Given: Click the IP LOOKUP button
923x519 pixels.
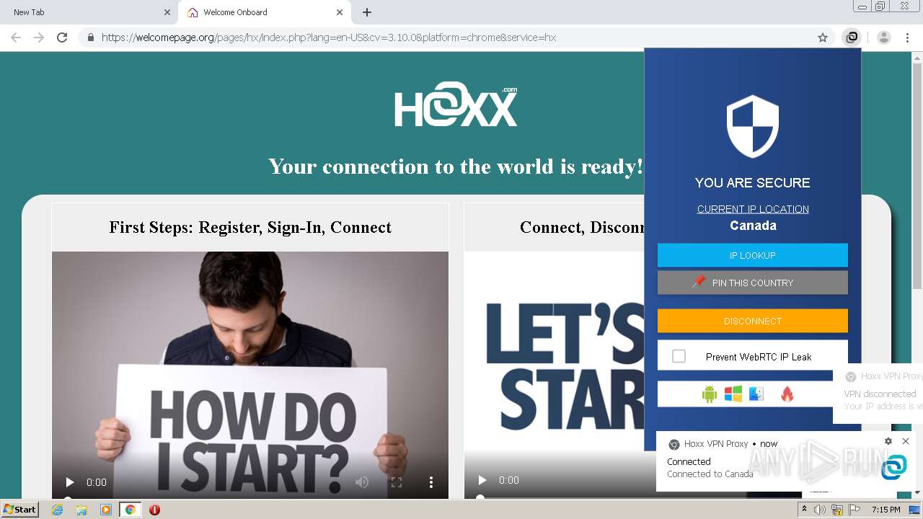Looking at the screenshot, I should [x=752, y=255].
